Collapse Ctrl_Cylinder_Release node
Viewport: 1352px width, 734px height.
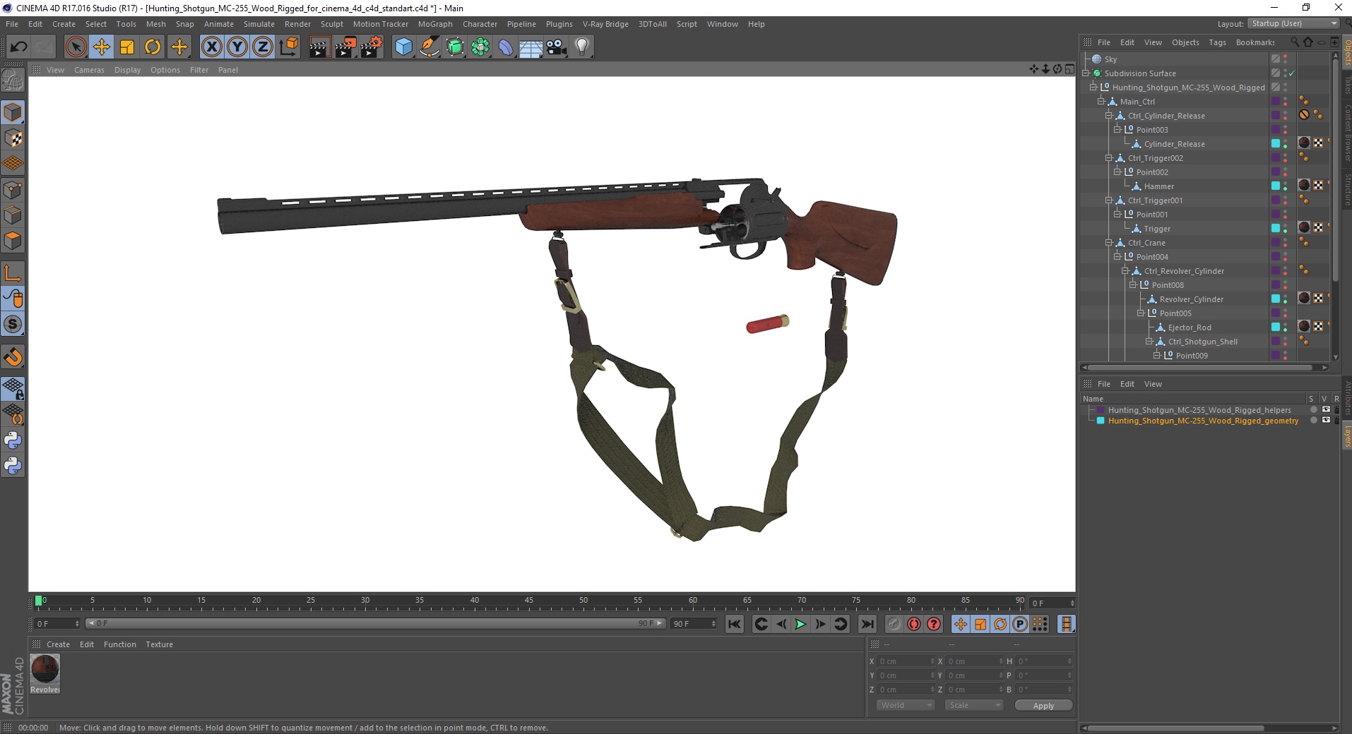coord(1108,115)
